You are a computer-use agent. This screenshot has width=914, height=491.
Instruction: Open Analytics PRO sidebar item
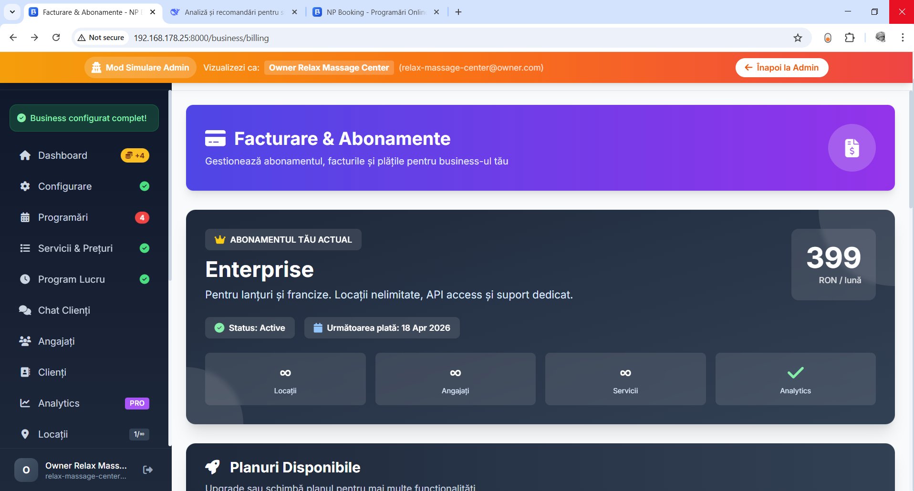[x=59, y=403]
